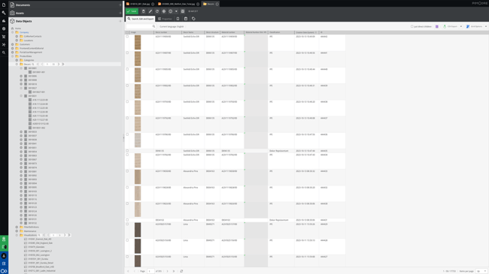Screen dimensions: 489x274
Task: Expand the Locations folder in tree
Action: [17, 41]
